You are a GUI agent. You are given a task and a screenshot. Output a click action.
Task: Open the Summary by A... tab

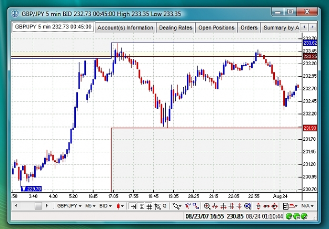point(281,28)
